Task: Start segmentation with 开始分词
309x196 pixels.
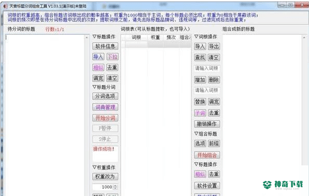Action: click(x=105, y=118)
